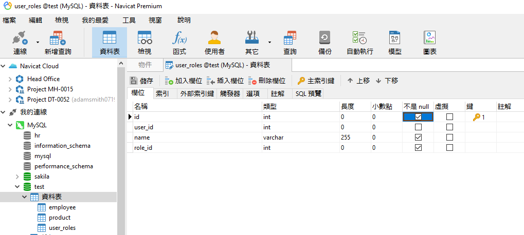Viewport: 524px width, 235px height.
Task: Switch to the 外部索引鍵 tab
Action: [x=197, y=94]
